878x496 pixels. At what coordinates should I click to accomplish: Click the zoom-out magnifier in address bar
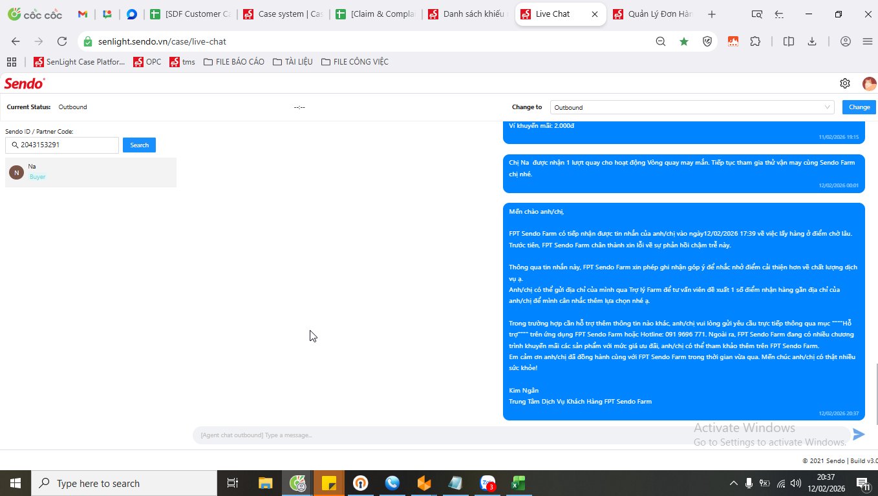coord(661,41)
